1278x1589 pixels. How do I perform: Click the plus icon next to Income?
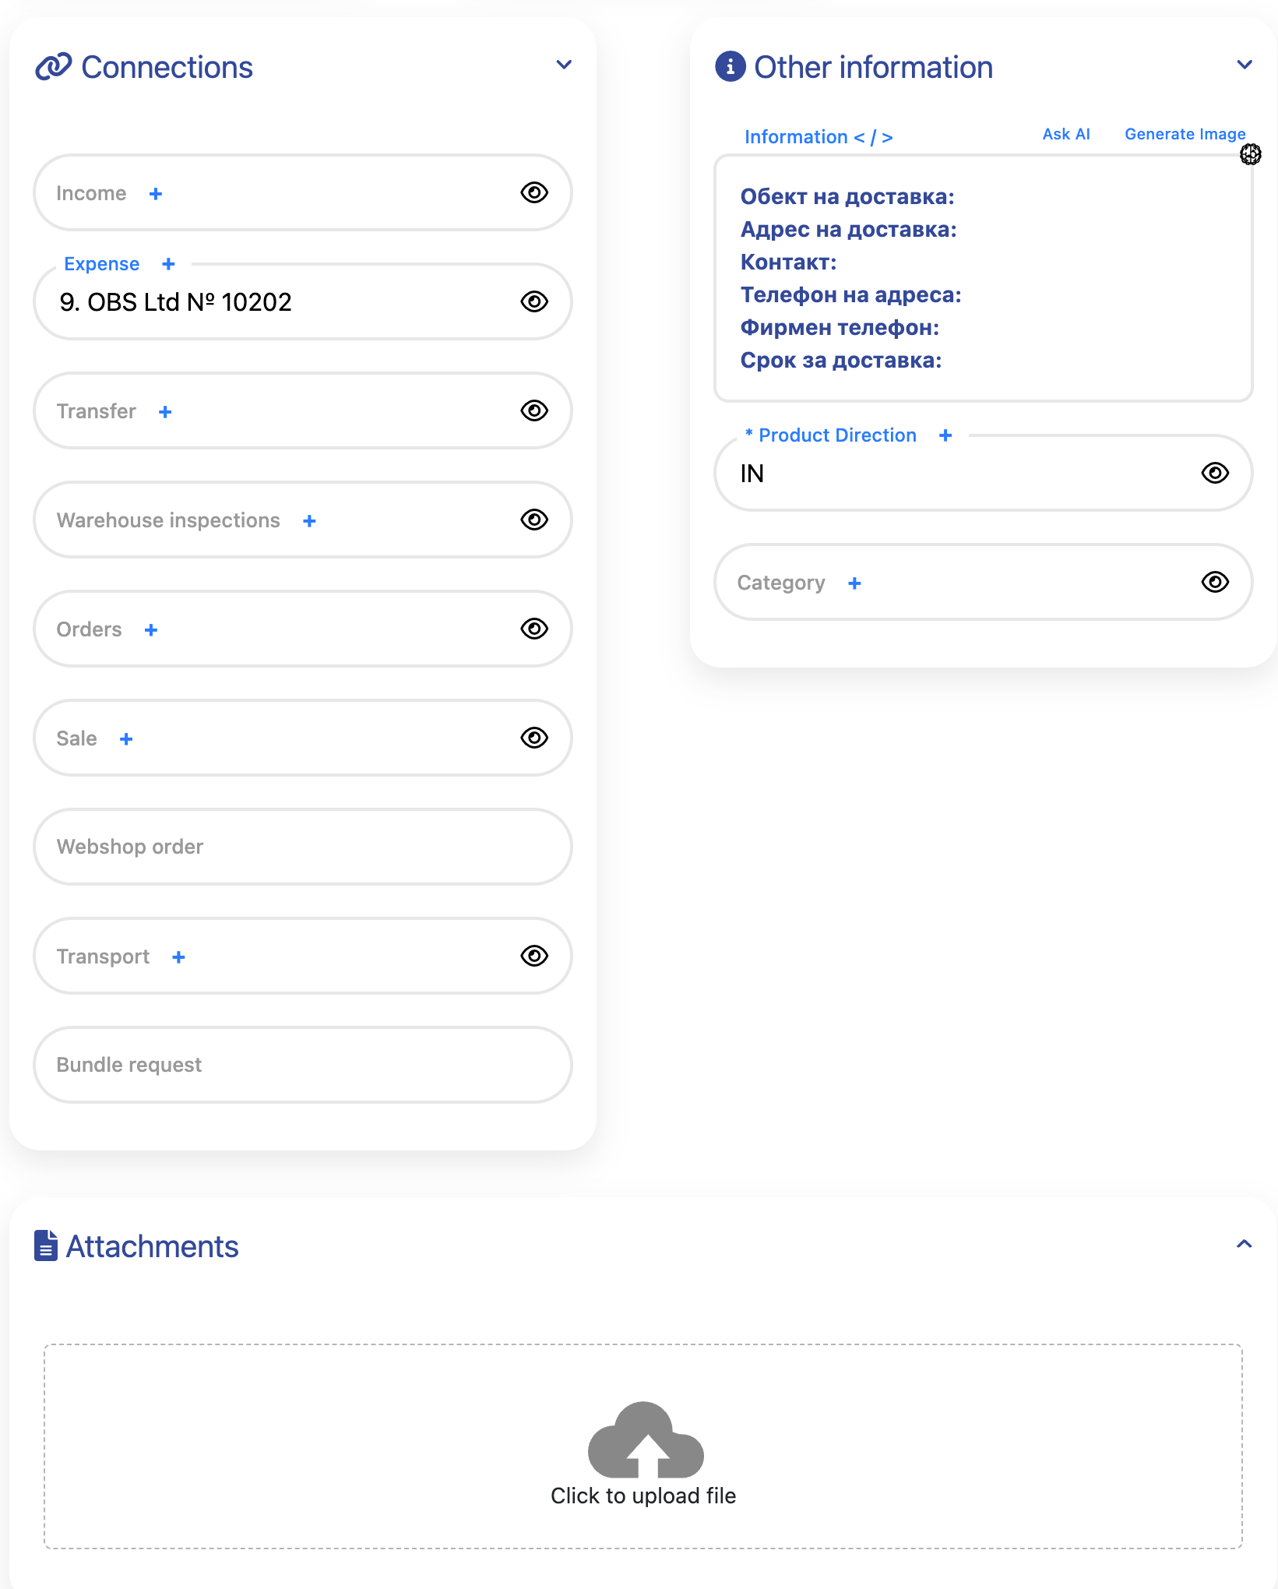pos(156,194)
